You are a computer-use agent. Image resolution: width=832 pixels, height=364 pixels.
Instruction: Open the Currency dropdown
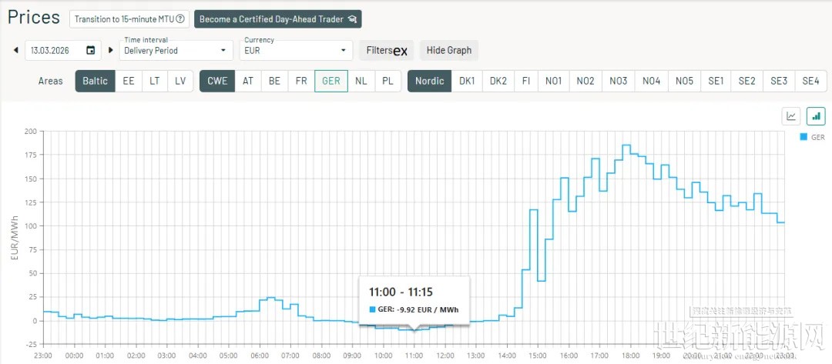click(295, 51)
